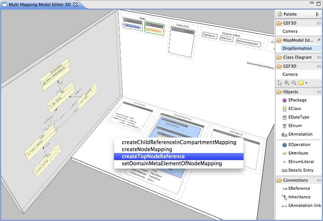This screenshot has width=323, height=221.
Task: Select the Camera tool under GEF3D
Action: pyautogui.click(x=289, y=74)
